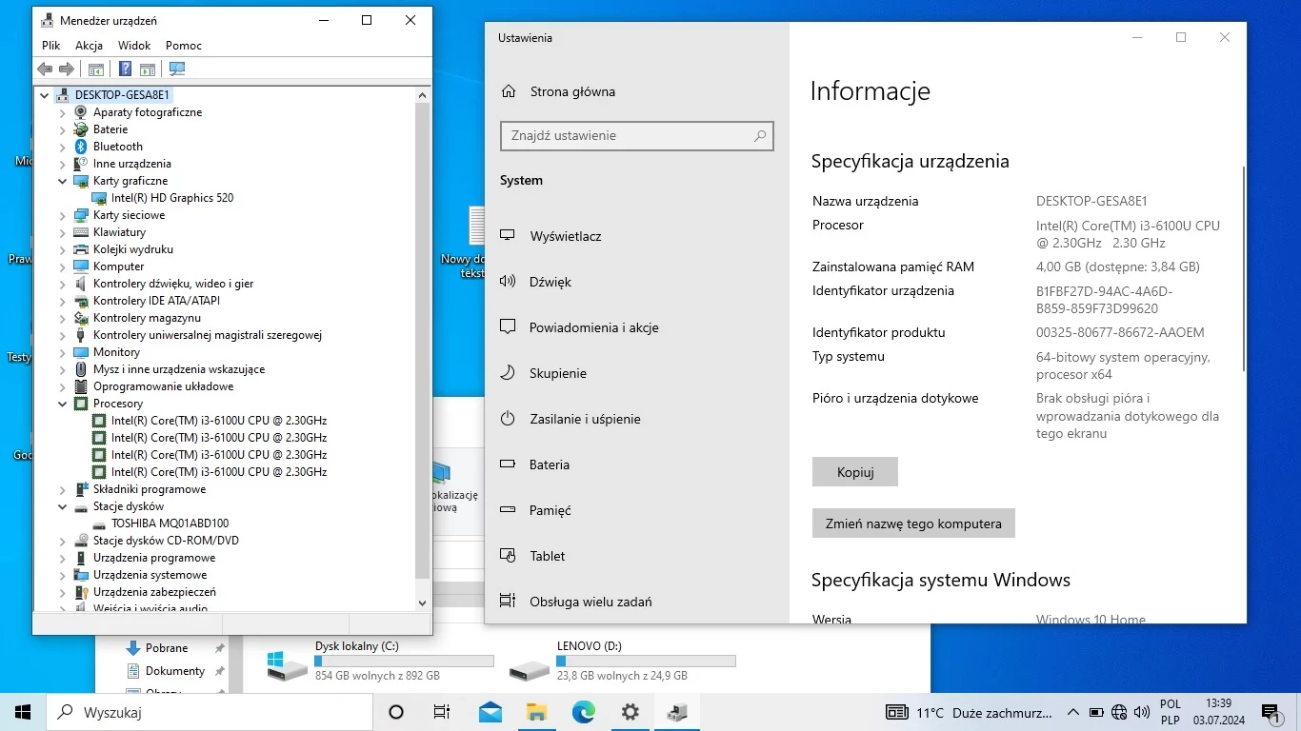Open the Windows Start button

23,712
